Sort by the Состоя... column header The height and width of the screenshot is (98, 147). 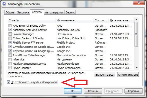coord(101,20)
